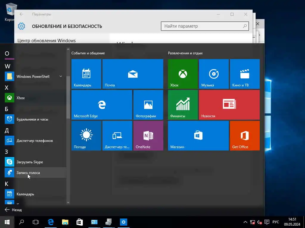Select the letter X group header
This screenshot has height=228, width=305.
(7, 88)
